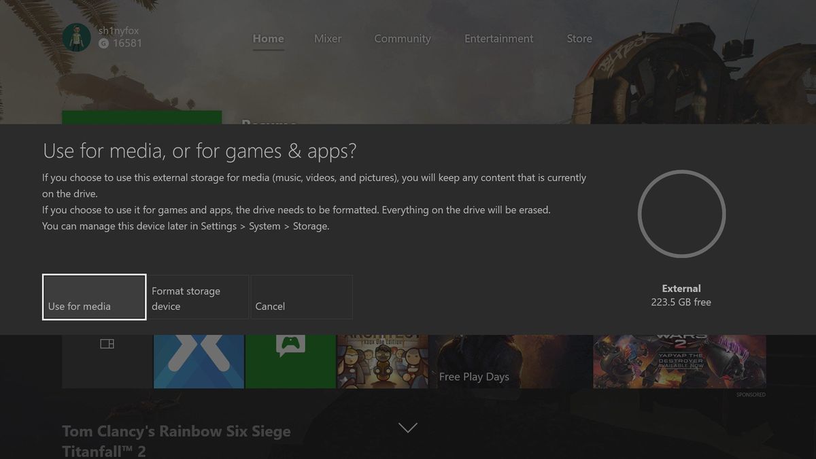Open the Store tab
Image resolution: width=816 pixels, height=459 pixels.
coord(579,39)
